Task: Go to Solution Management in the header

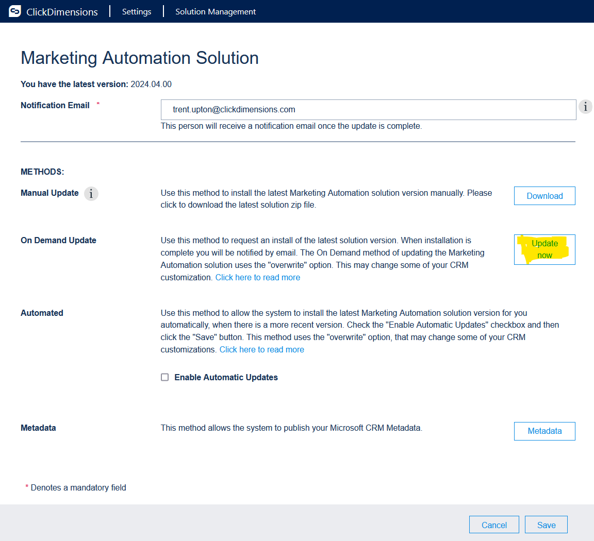Action: point(216,12)
